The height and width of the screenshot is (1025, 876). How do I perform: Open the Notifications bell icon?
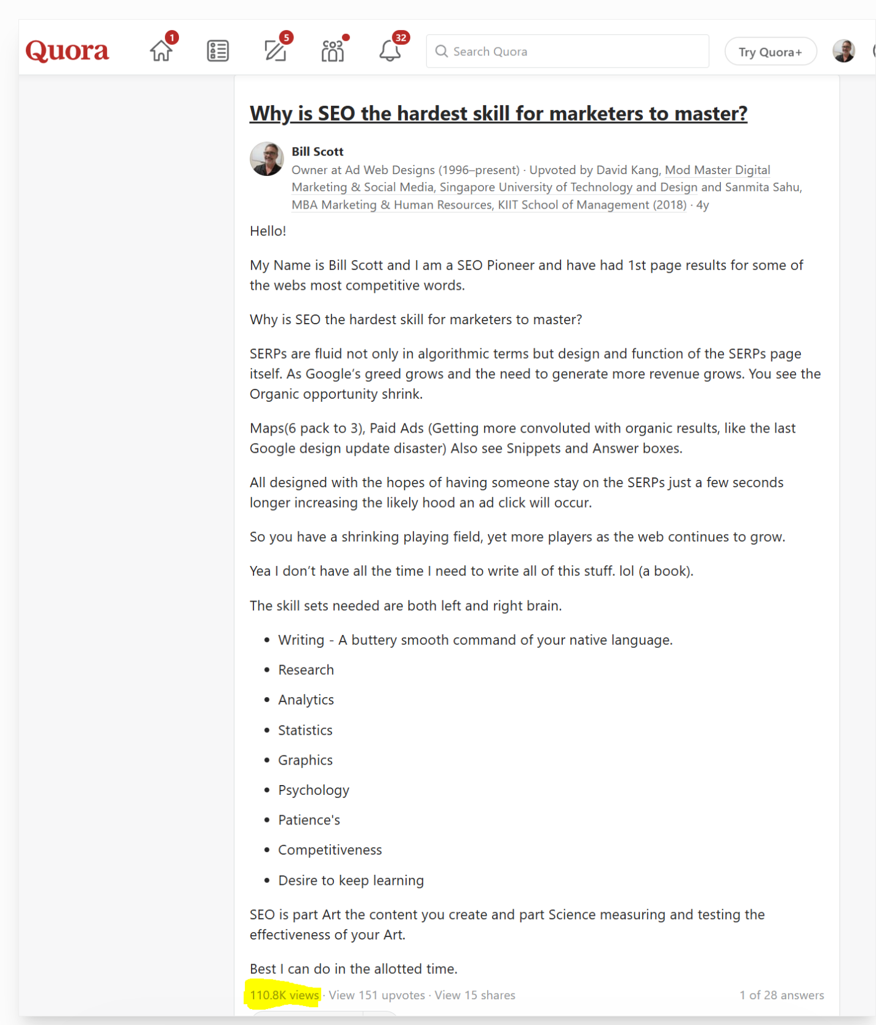pos(389,50)
